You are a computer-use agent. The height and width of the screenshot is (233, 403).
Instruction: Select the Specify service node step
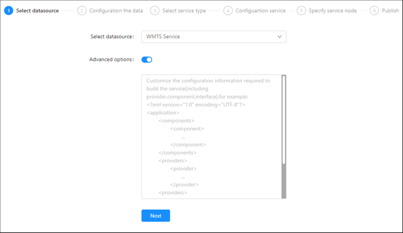(x=332, y=11)
